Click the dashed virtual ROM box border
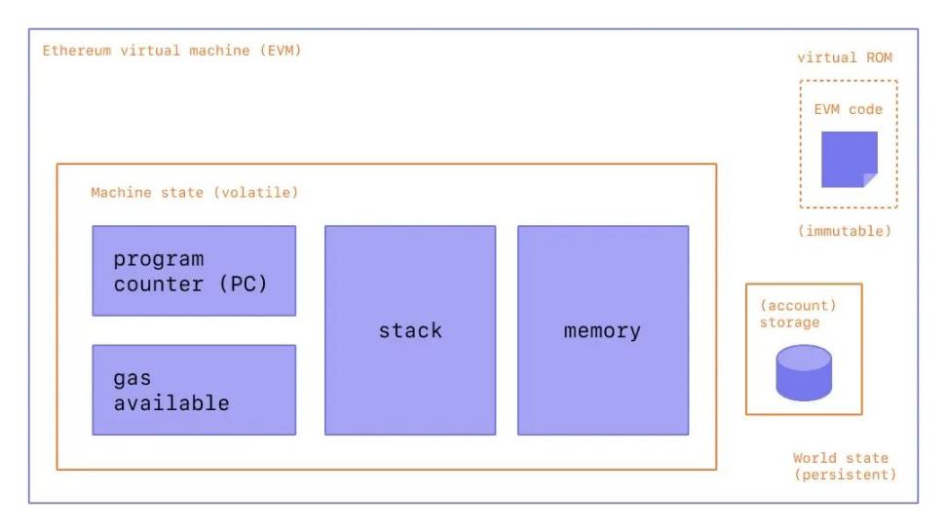947x532 pixels. tap(800, 146)
